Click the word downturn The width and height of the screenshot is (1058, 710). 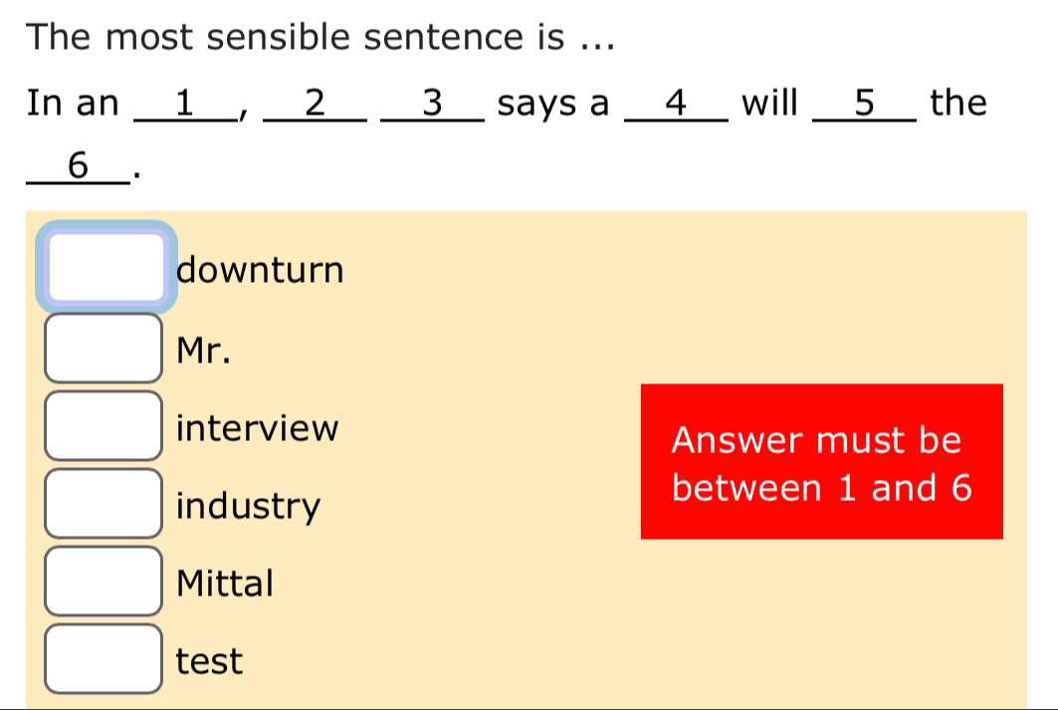[x=260, y=269]
